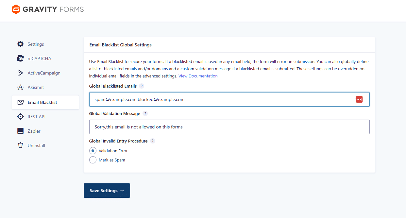Select the Validation Error radio option
The image size is (406, 218).
coord(93,151)
